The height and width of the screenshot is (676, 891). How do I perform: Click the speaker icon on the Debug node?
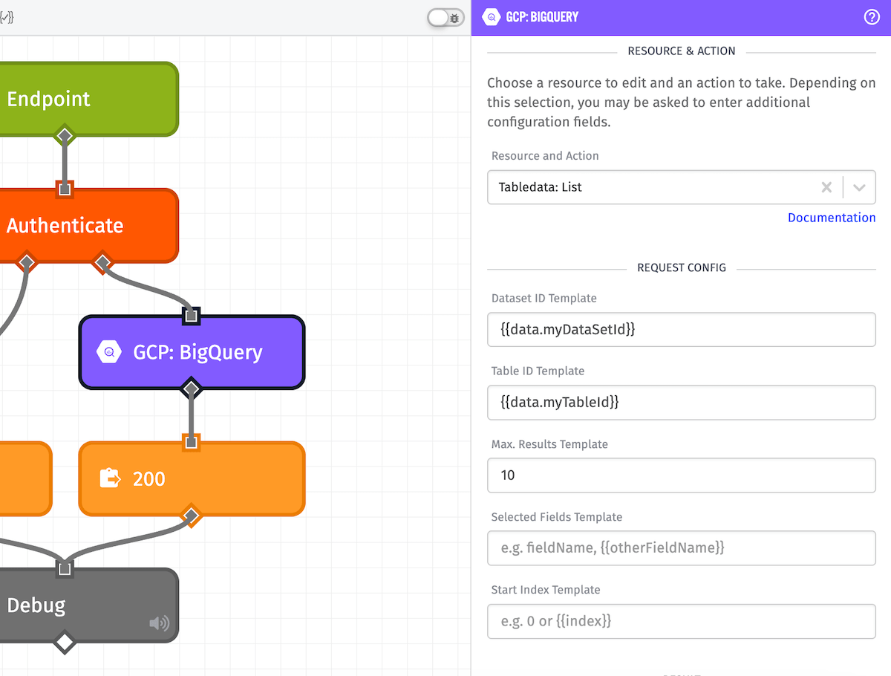click(x=160, y=623)
